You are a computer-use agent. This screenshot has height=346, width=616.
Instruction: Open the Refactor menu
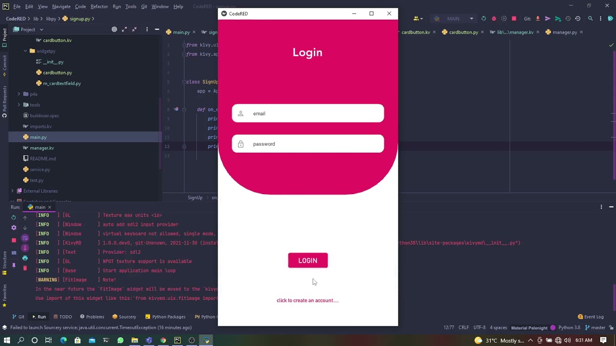coord(99,7)
